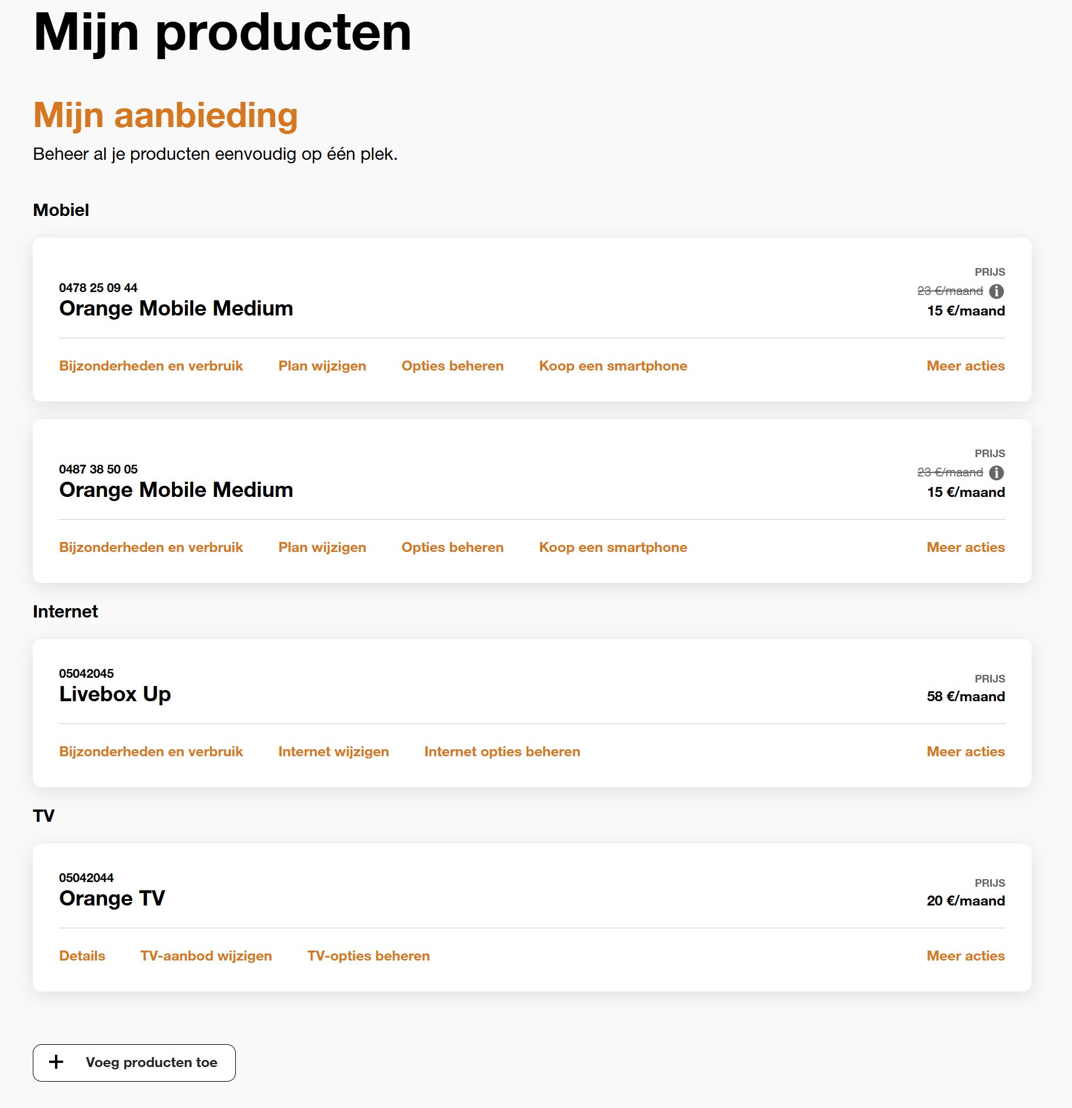Click Orange Mobile Medium title for 0478 25 09 44

pyautogui.click(x=176, y=308)
